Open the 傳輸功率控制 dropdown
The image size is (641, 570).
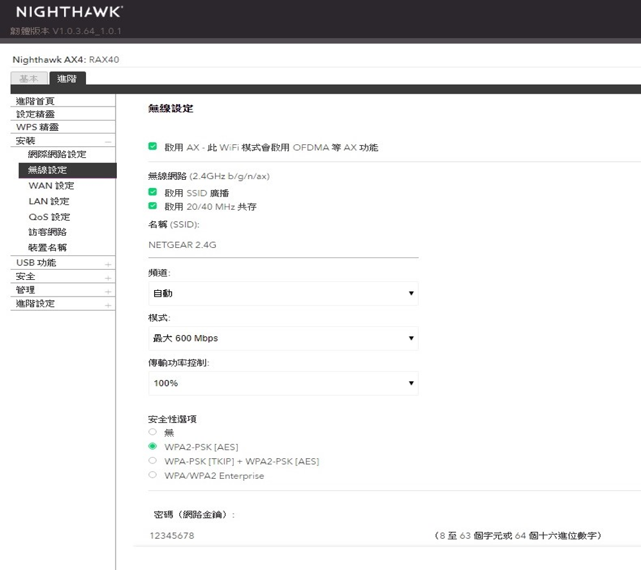(283, 383)
